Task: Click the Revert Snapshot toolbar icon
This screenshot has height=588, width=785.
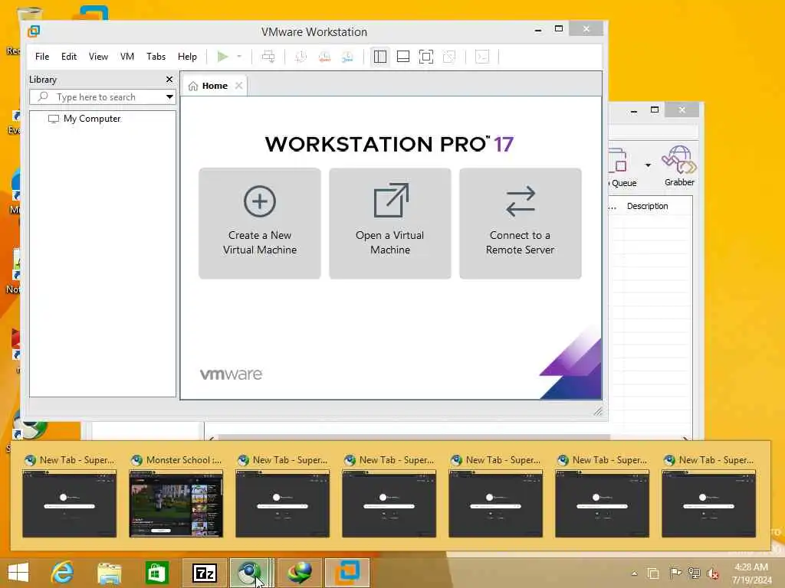Action: 324,57
